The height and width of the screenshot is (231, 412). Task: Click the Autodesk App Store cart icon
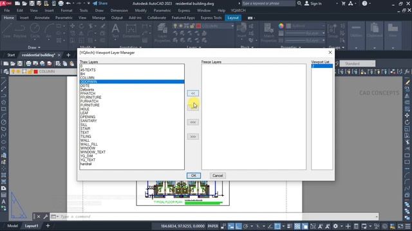click(x=343, y=3)
